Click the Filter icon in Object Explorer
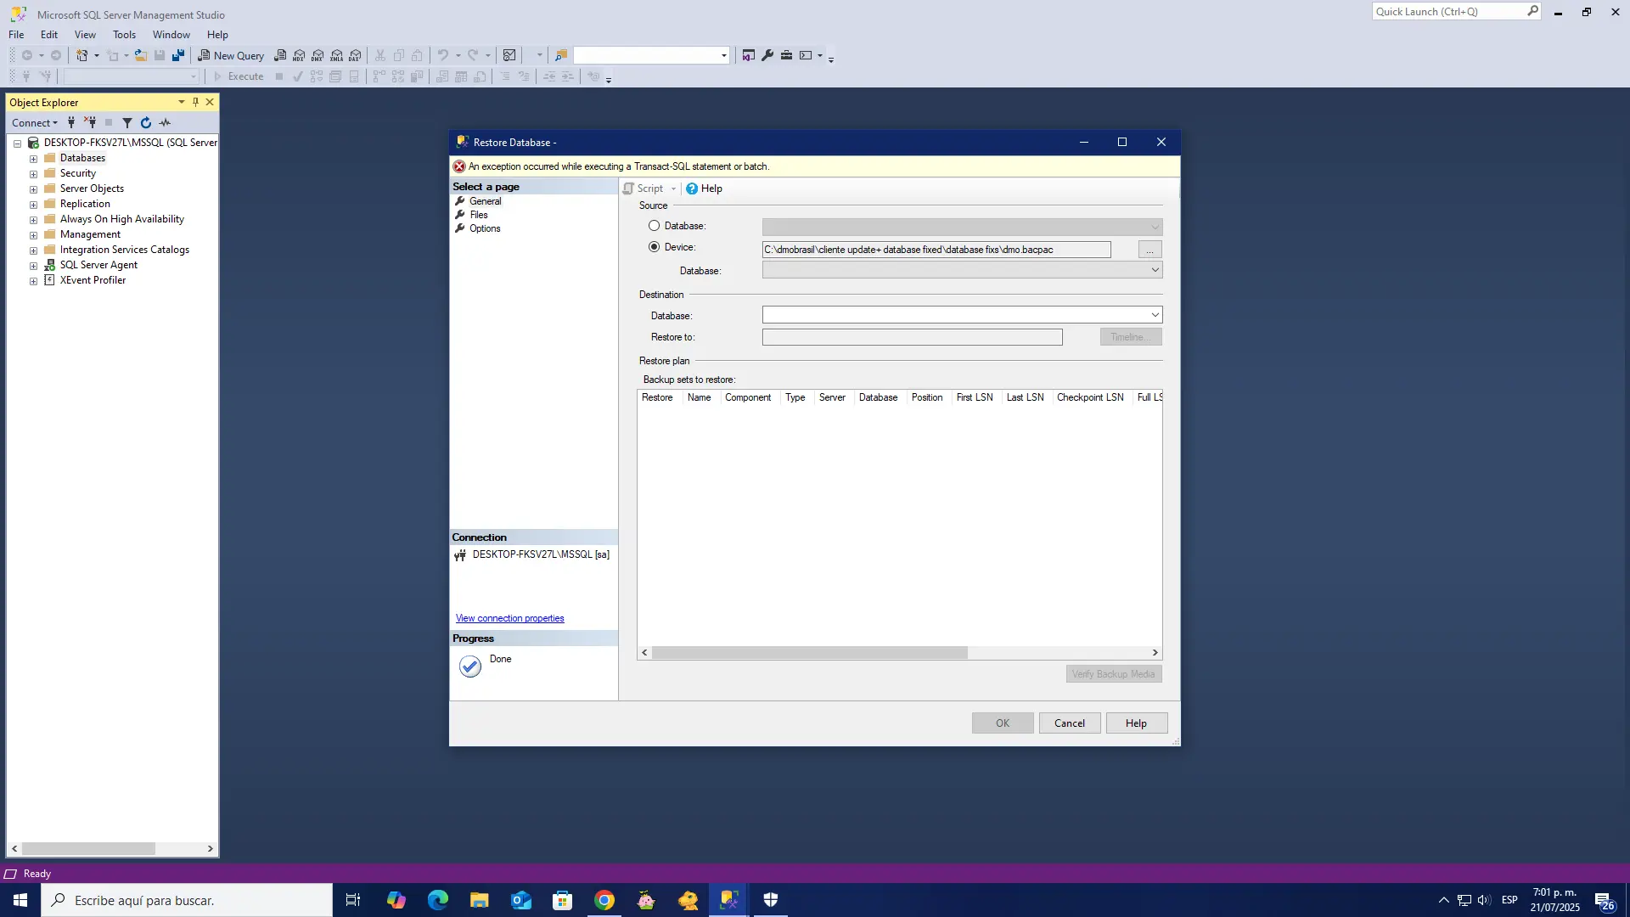 pos(127,123)
